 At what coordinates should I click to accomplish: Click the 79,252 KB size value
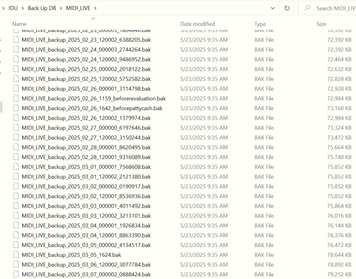point(339,274)
